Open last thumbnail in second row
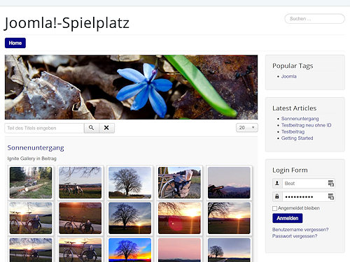 coord(229,218)
